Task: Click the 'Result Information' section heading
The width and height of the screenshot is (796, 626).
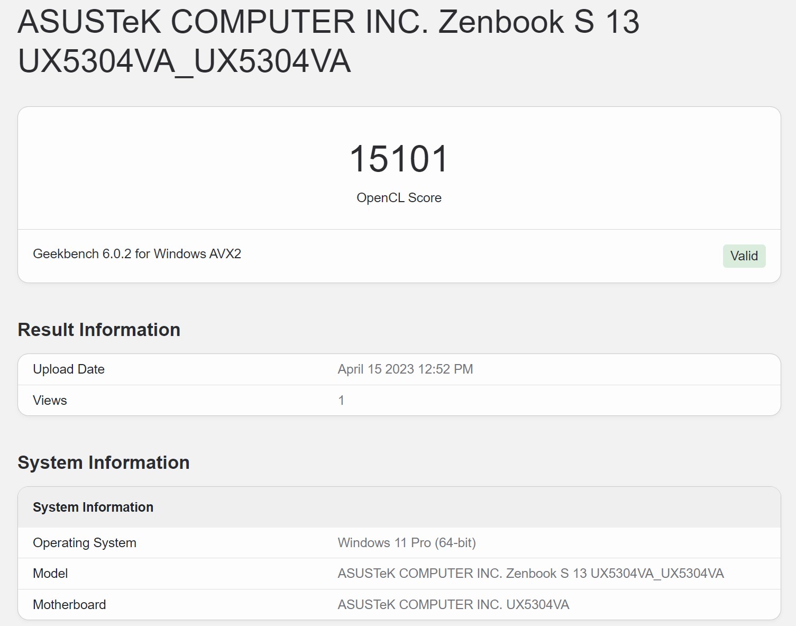Action: 99,330
